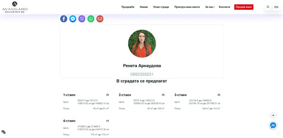This screenshot has height=138, width=283.
Task: Select the 4-стаен heading
Action: tap(69, 121)
